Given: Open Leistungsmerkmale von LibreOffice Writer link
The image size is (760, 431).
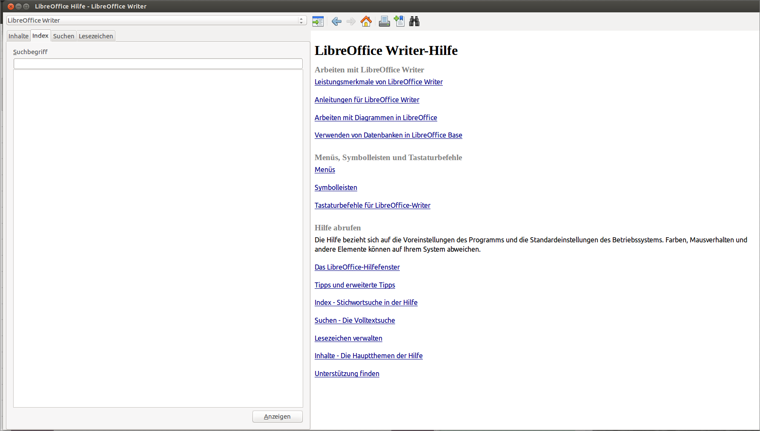Looking at the screenshot, I should (x=379, y=82).
